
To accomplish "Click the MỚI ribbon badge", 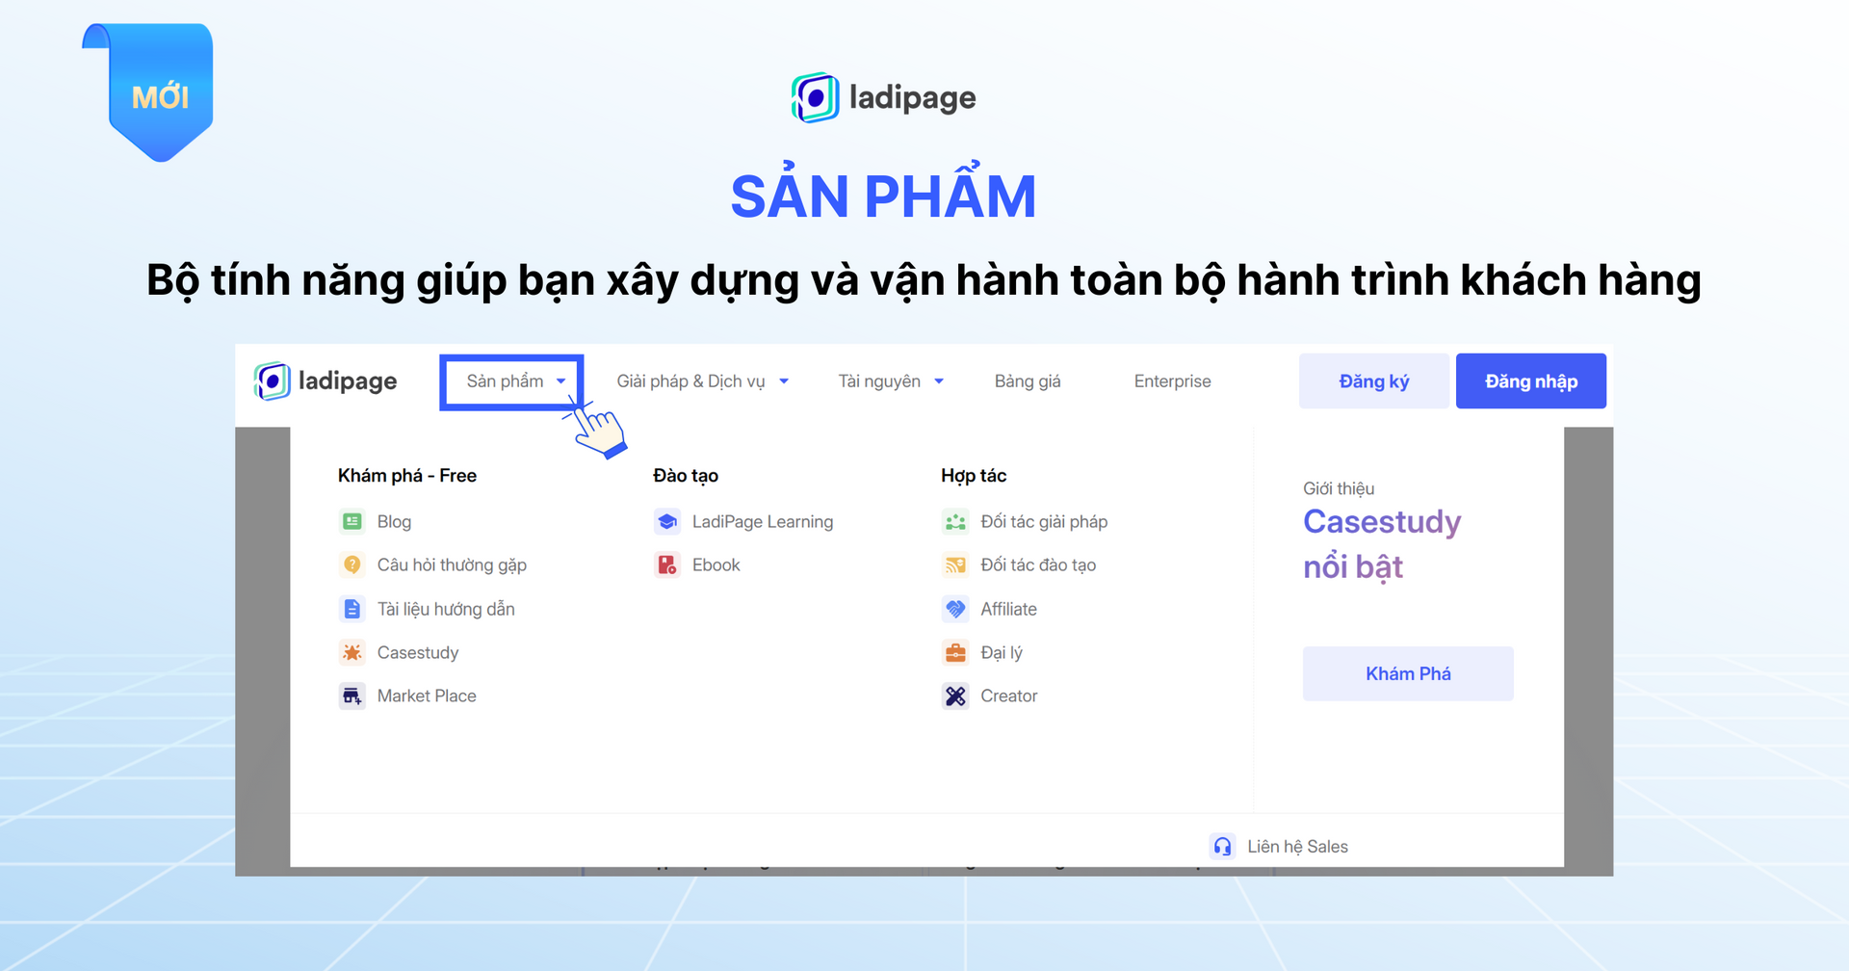I will 149,92.
